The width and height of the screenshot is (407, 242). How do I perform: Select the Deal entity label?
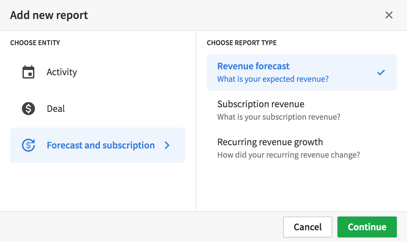pyautogui.click(x=56, y=109)
